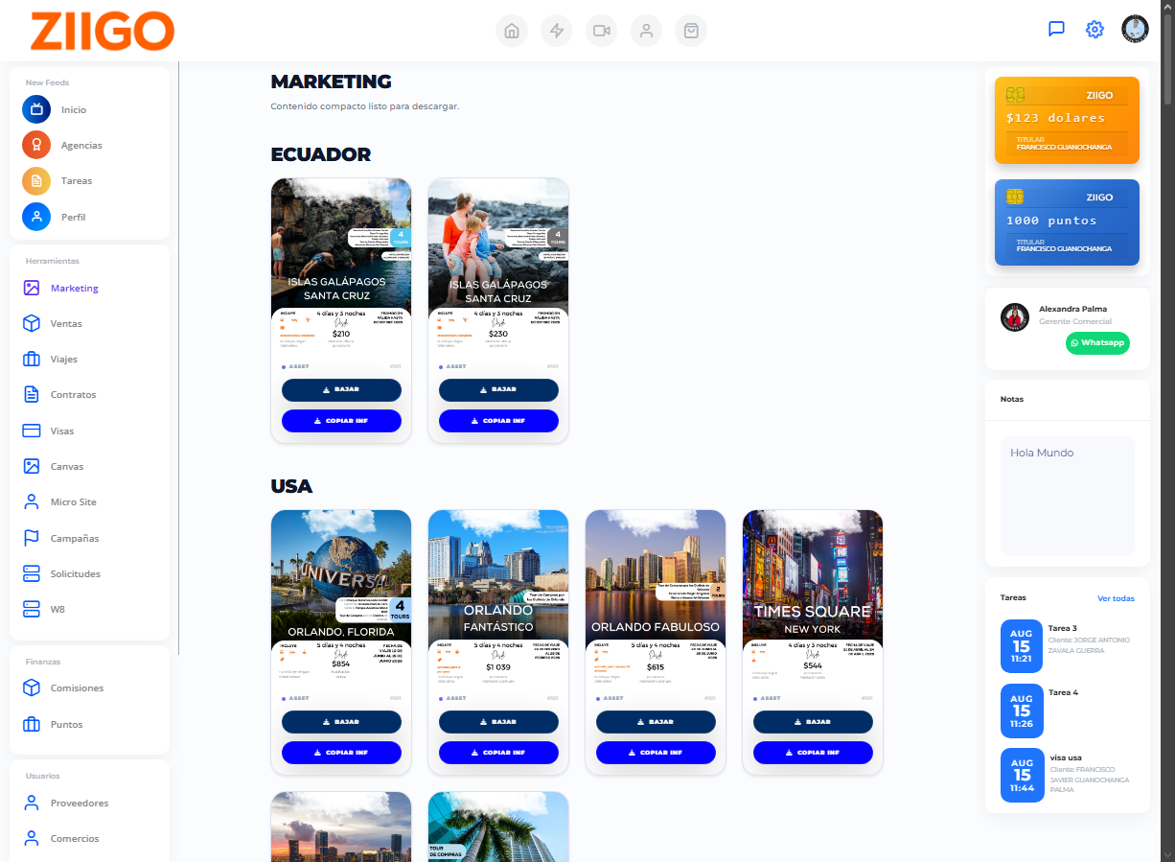Contact Alexandra Palma via Whatsapp button
Viewport: 1175px width, 862px height.
click(x=1097, y=343)
